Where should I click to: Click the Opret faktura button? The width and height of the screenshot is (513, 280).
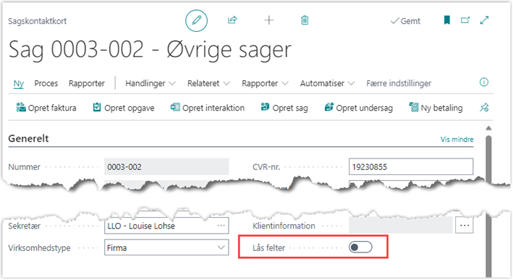pyautogui.click(x=46, y=108)
